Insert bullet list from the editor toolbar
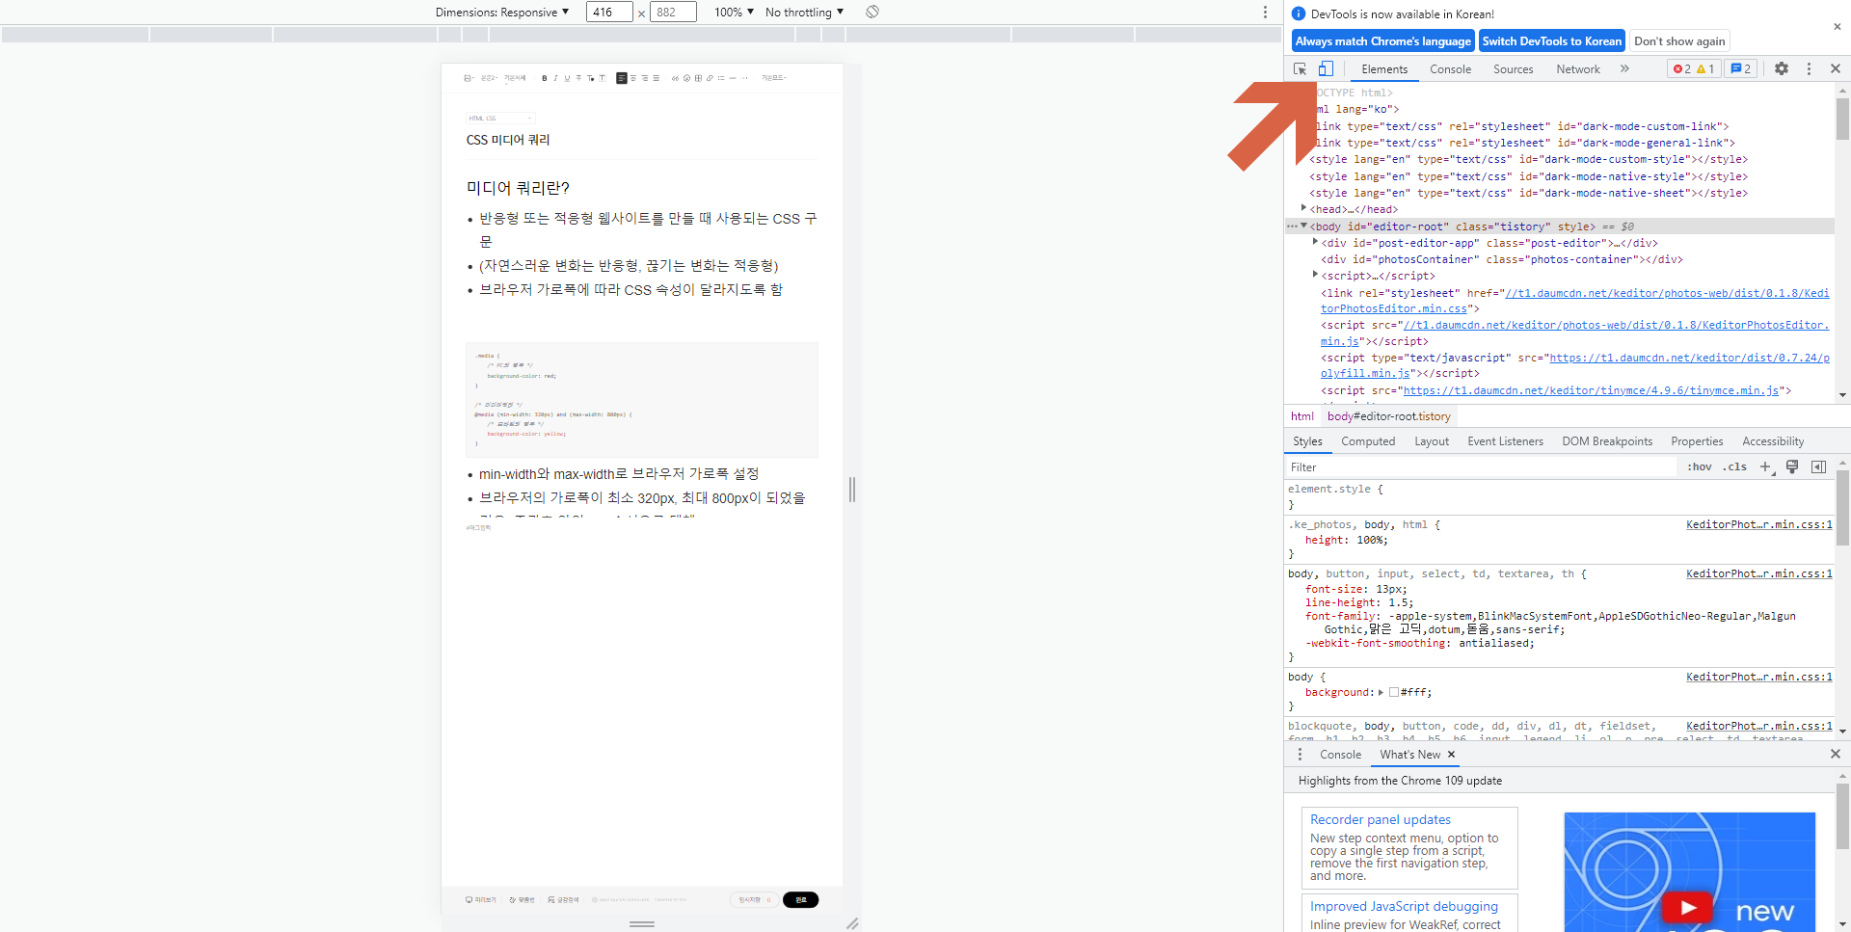This screenshot has height=932, width=1851. pos(721,78)
